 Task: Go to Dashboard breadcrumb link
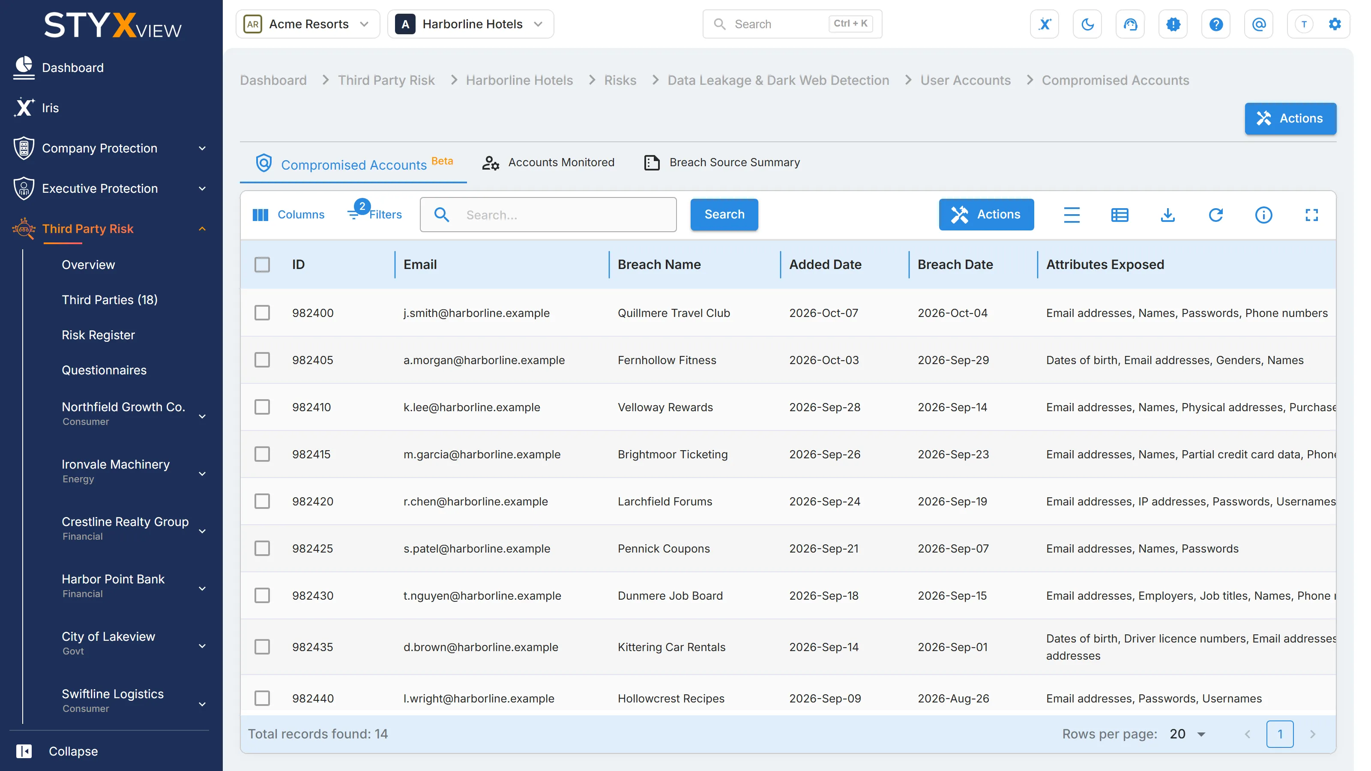273,80
